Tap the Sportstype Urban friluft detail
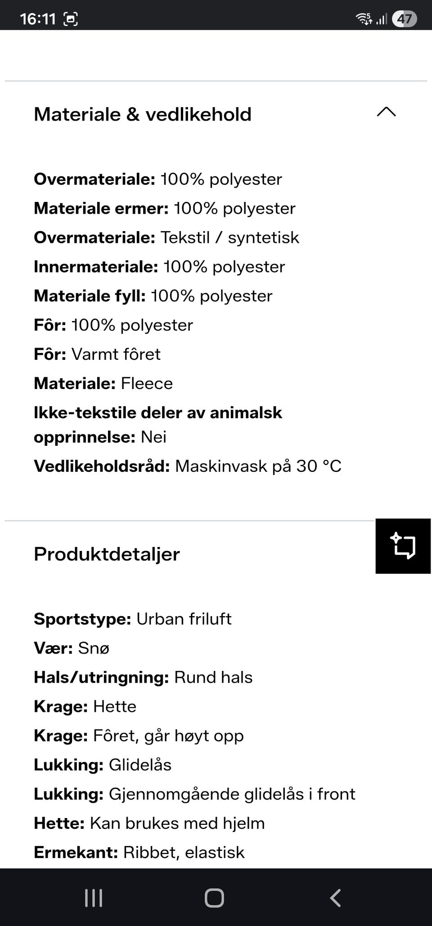The width and height of the screenshot is (432, 926). tap(133, 619)
